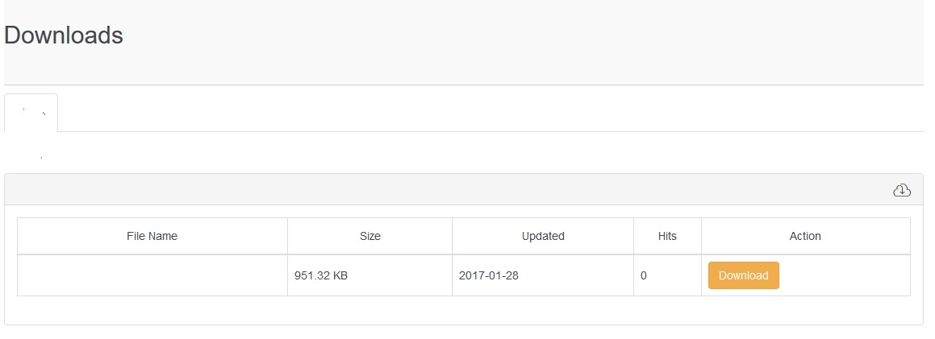Click the Action column header
This screenshot has width=935, height=339.
click(805, 236)
